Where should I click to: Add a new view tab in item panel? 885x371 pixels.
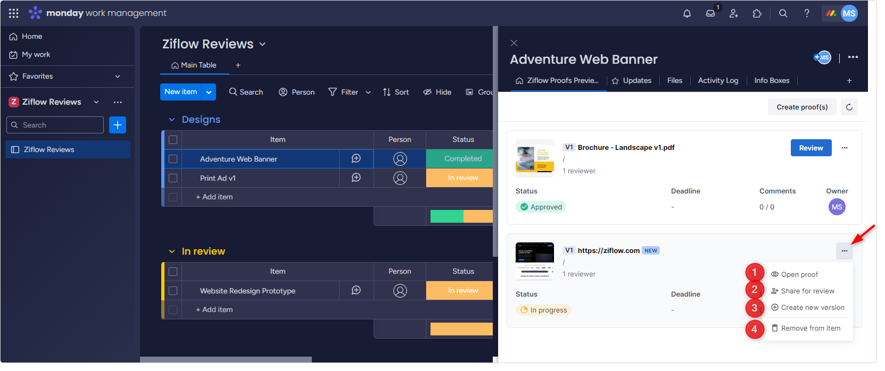click(849, 81)
